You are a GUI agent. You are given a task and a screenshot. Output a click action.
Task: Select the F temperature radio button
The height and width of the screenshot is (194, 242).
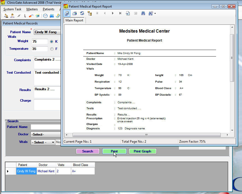tap(52, 49)
